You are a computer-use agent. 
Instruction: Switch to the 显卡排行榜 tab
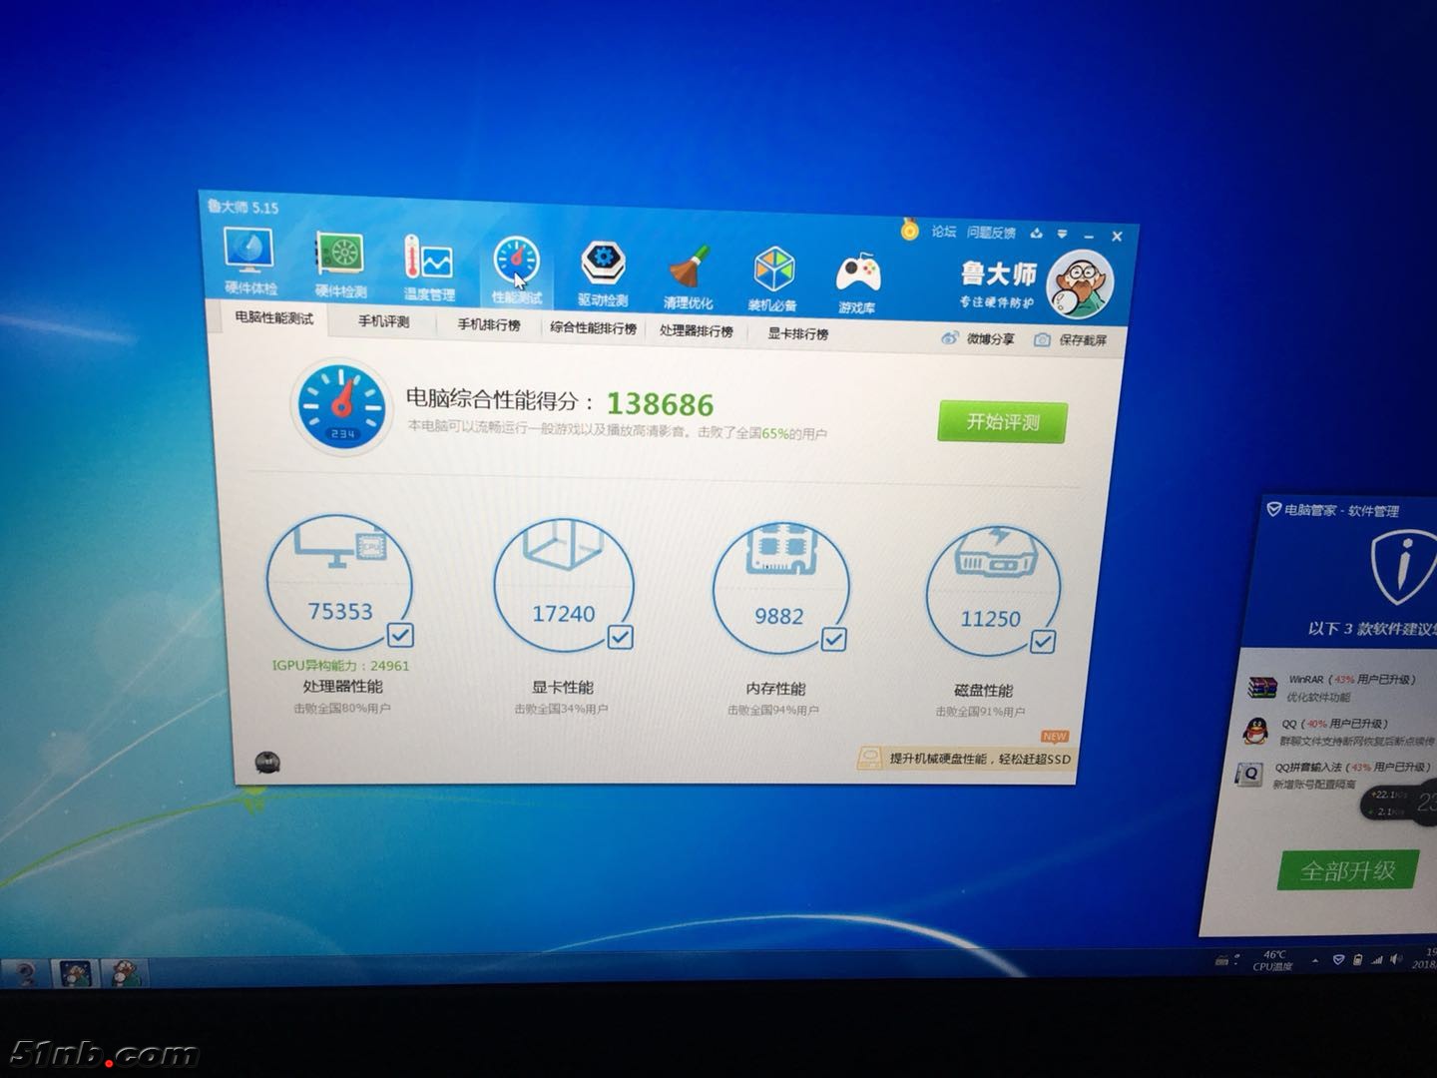[797, 334]
